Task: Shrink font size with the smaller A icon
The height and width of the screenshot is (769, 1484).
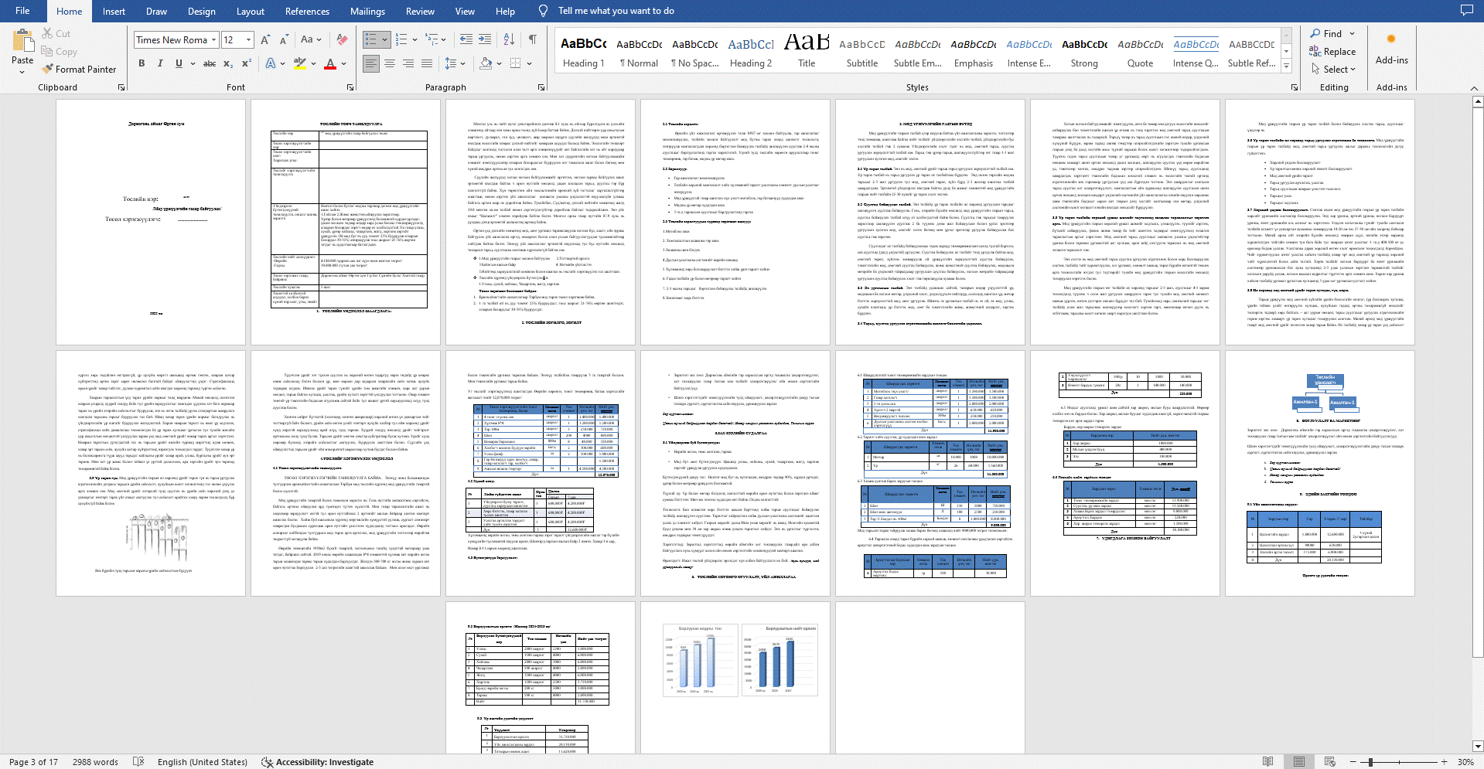Action: point(284,39)
